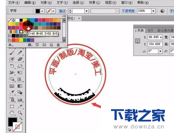Image resolution: width=174 pixels, height=133 pixels.
Task: Open the fill color dropdown arrow
Action: click(x=42, y=11)
